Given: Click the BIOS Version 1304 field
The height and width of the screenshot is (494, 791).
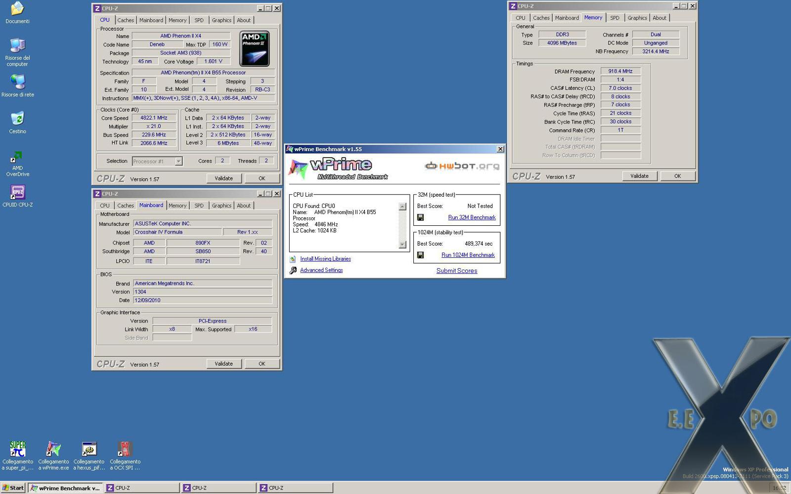Looking at the screenshot, I should coord(203,292).
